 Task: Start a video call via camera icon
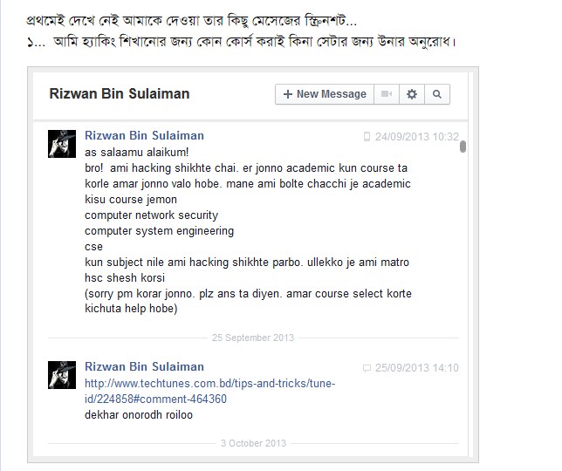pyautogui.click(x=387, y=94)
